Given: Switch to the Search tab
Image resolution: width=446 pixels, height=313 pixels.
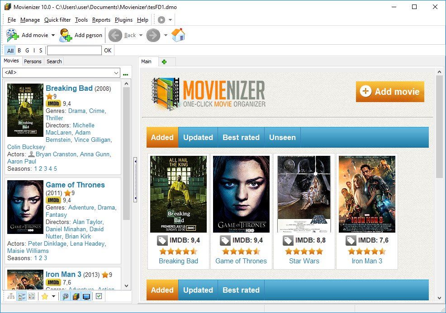Looking at the screenshot, I should [x=54, y=61].
